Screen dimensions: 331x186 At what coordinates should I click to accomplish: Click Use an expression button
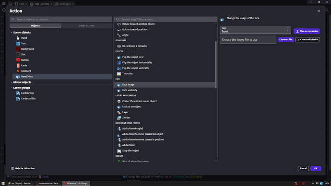307,31
